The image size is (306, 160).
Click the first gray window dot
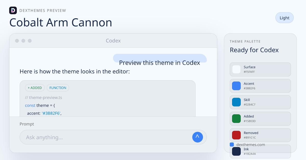(x=17, y=41)
